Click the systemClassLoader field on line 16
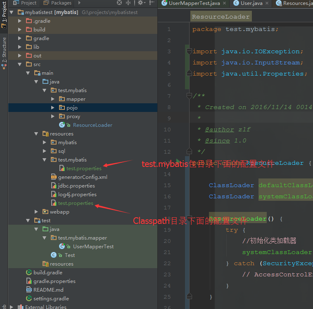Image resolution: width=313 pixels, height=309 pixels. [x=286, y=196]
